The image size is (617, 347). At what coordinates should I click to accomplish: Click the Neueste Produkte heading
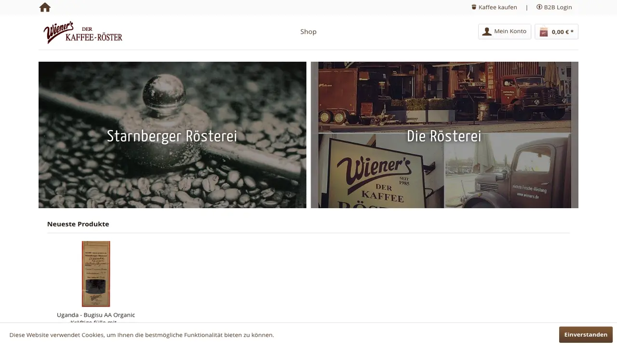(78, 224)
